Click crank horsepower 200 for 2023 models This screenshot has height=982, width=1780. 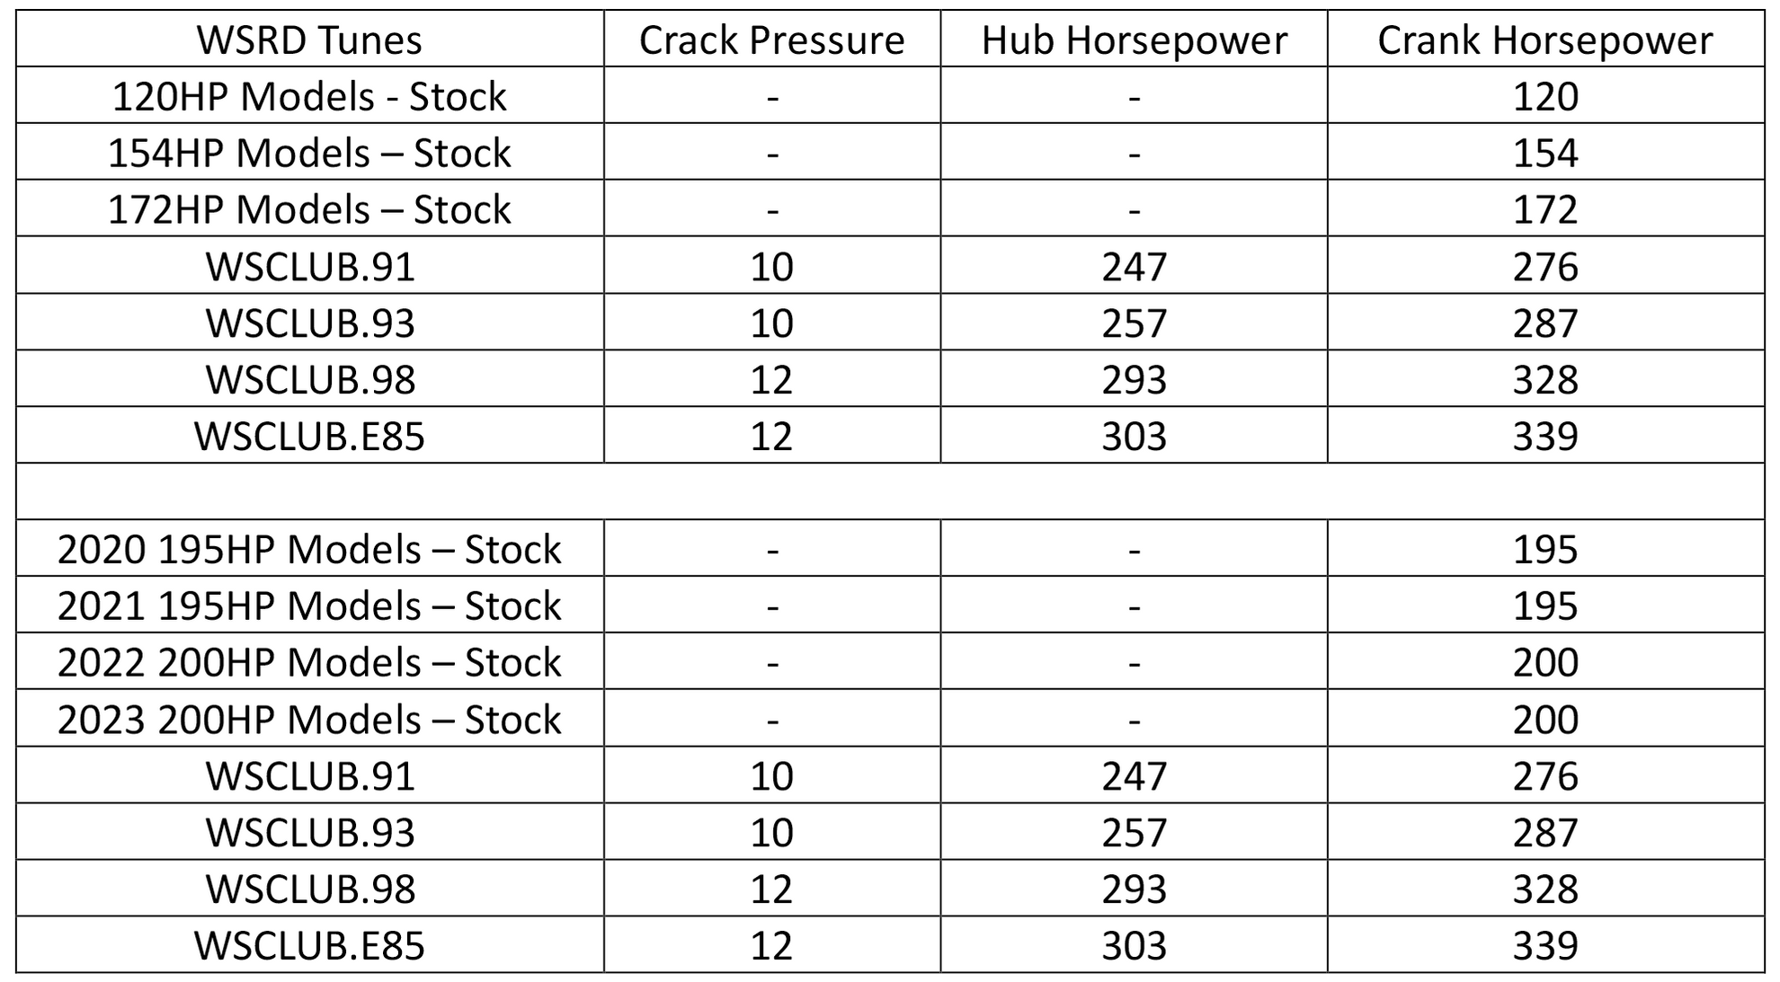tap(1544, 720)
